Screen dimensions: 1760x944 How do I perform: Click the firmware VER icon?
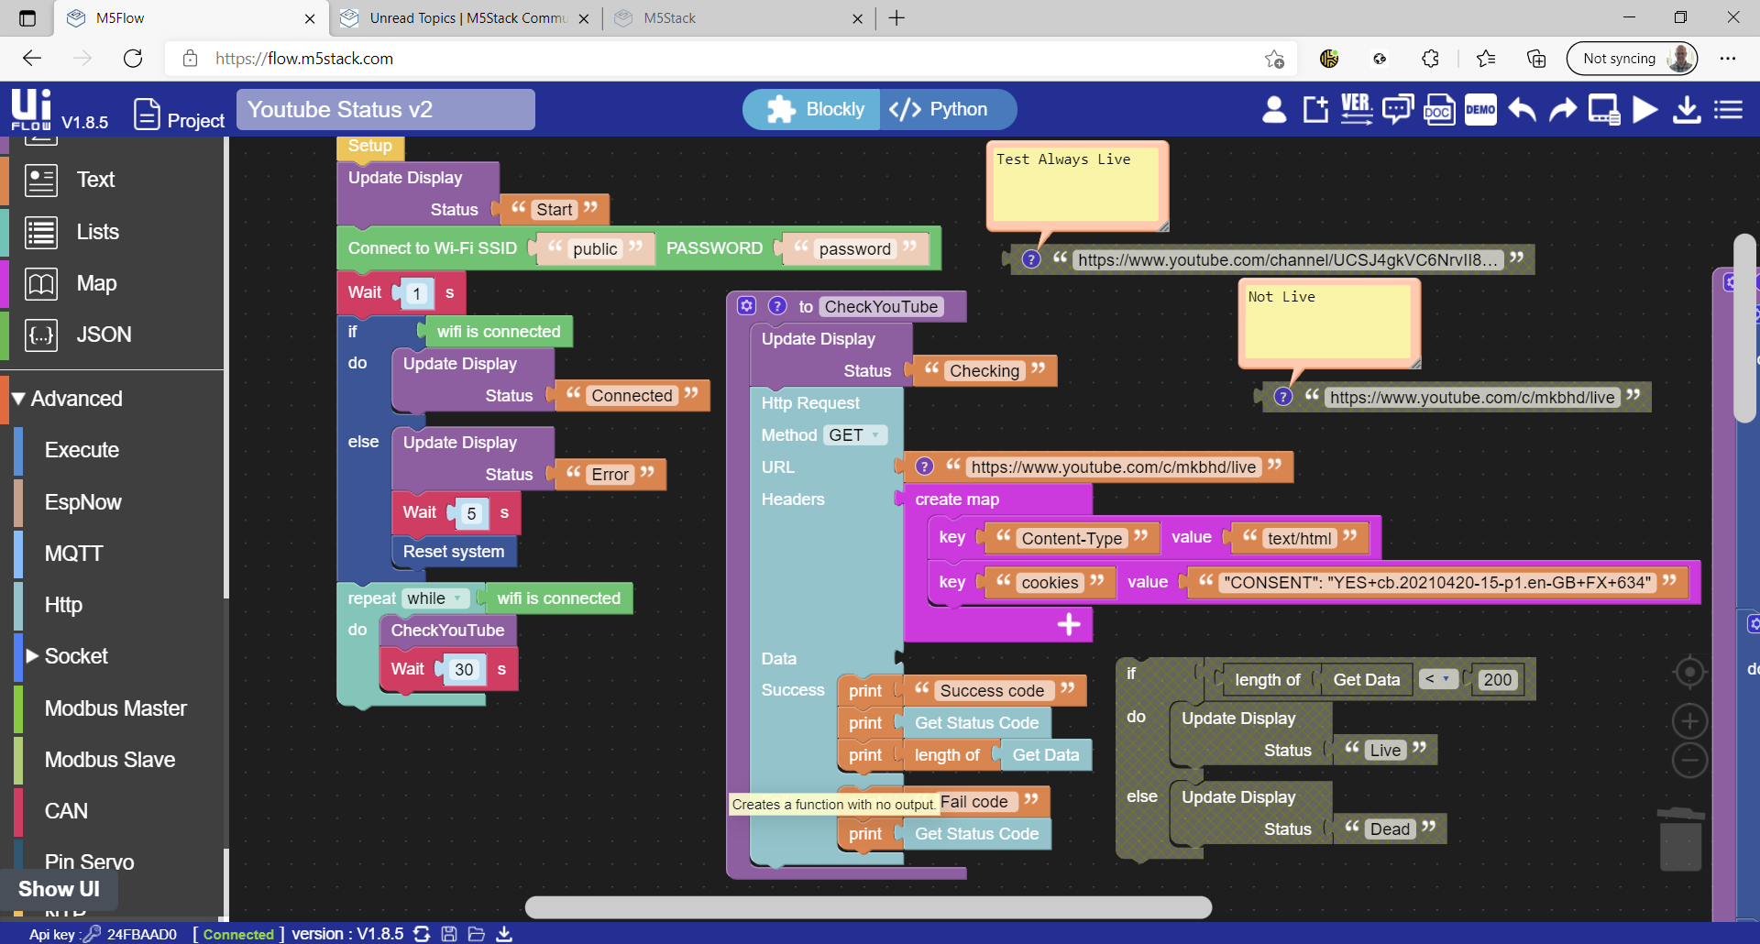1357,109
